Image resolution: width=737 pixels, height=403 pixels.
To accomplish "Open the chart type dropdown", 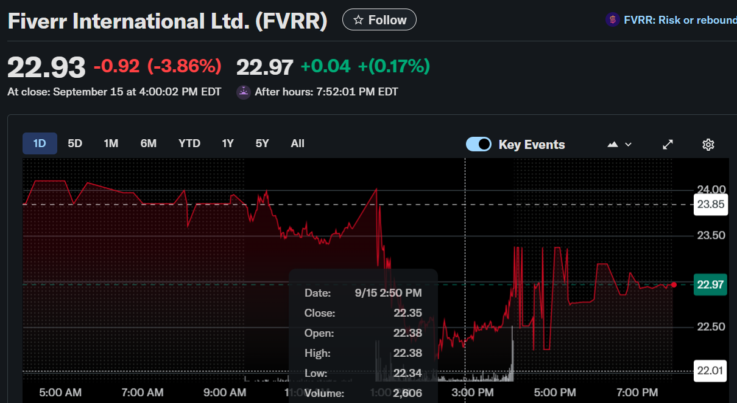I will tap(619, 145).
